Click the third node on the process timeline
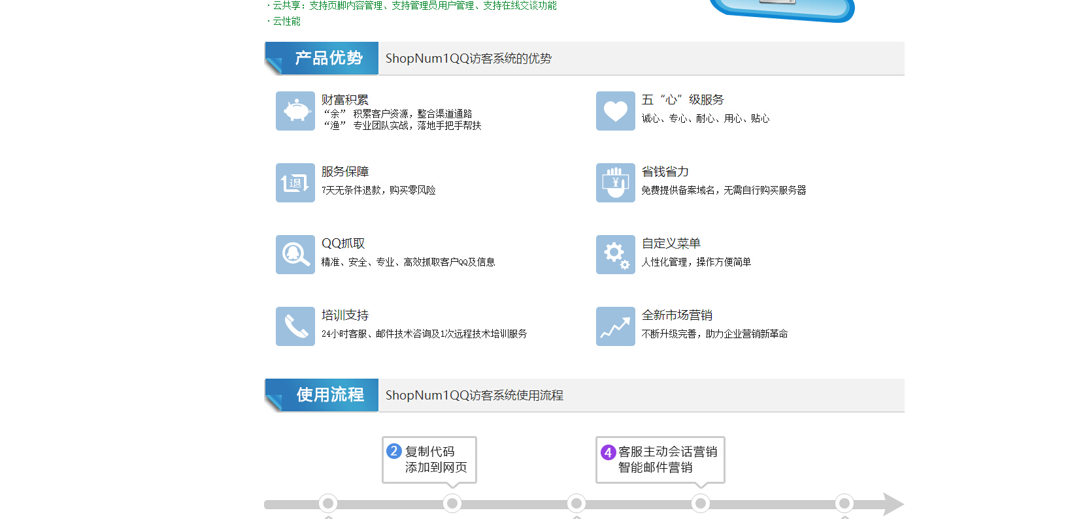The width and height of the screenshot is (1085, 519). pos(576,503)
